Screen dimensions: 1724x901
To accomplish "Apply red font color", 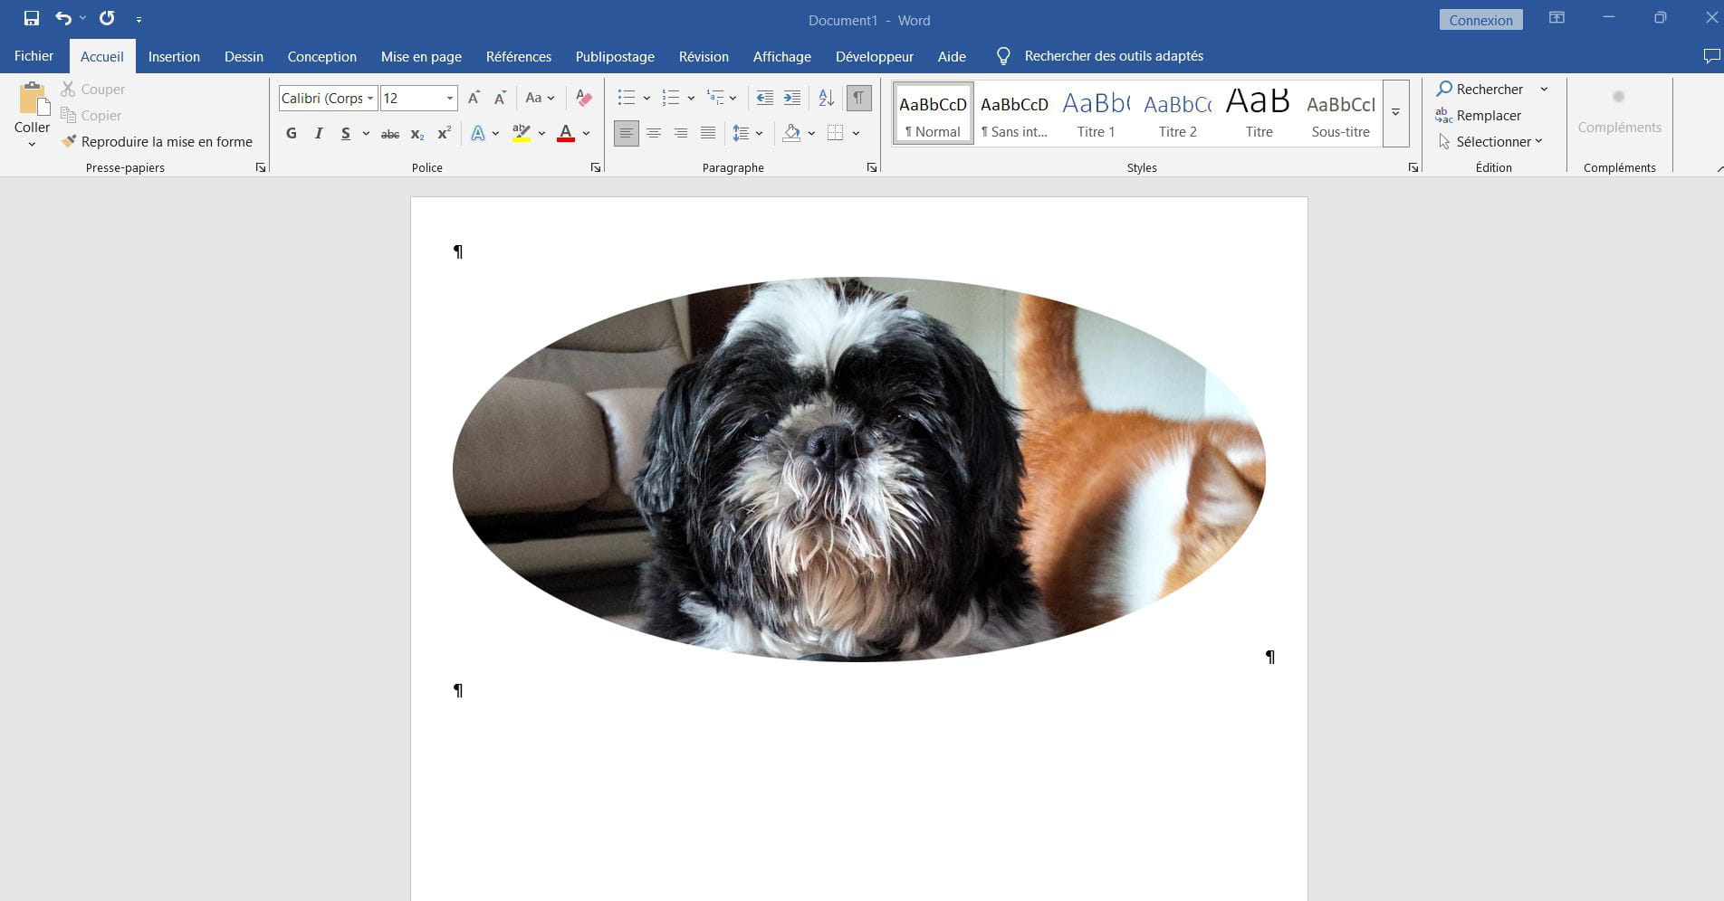I will point(566,134).
